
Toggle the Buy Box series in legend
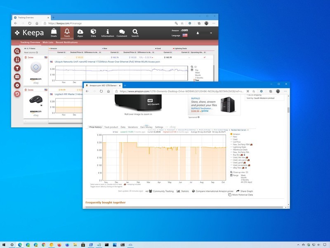pyautogui.click(x=237, y=155)
